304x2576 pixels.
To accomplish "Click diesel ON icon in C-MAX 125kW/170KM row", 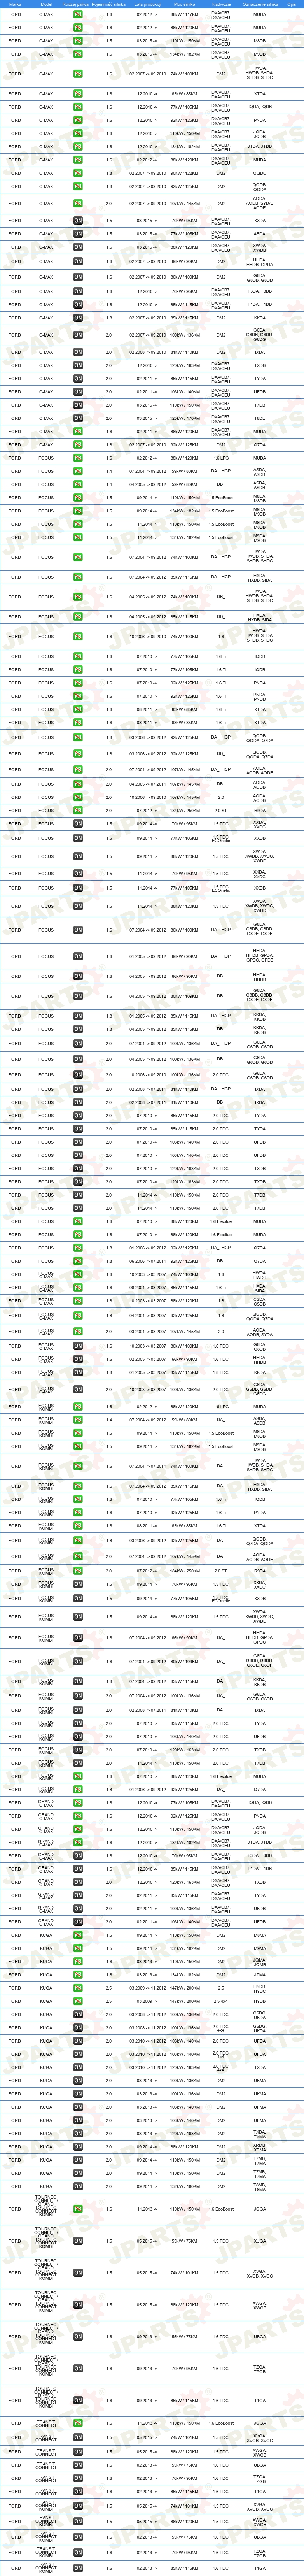I will tap(78, 418).
